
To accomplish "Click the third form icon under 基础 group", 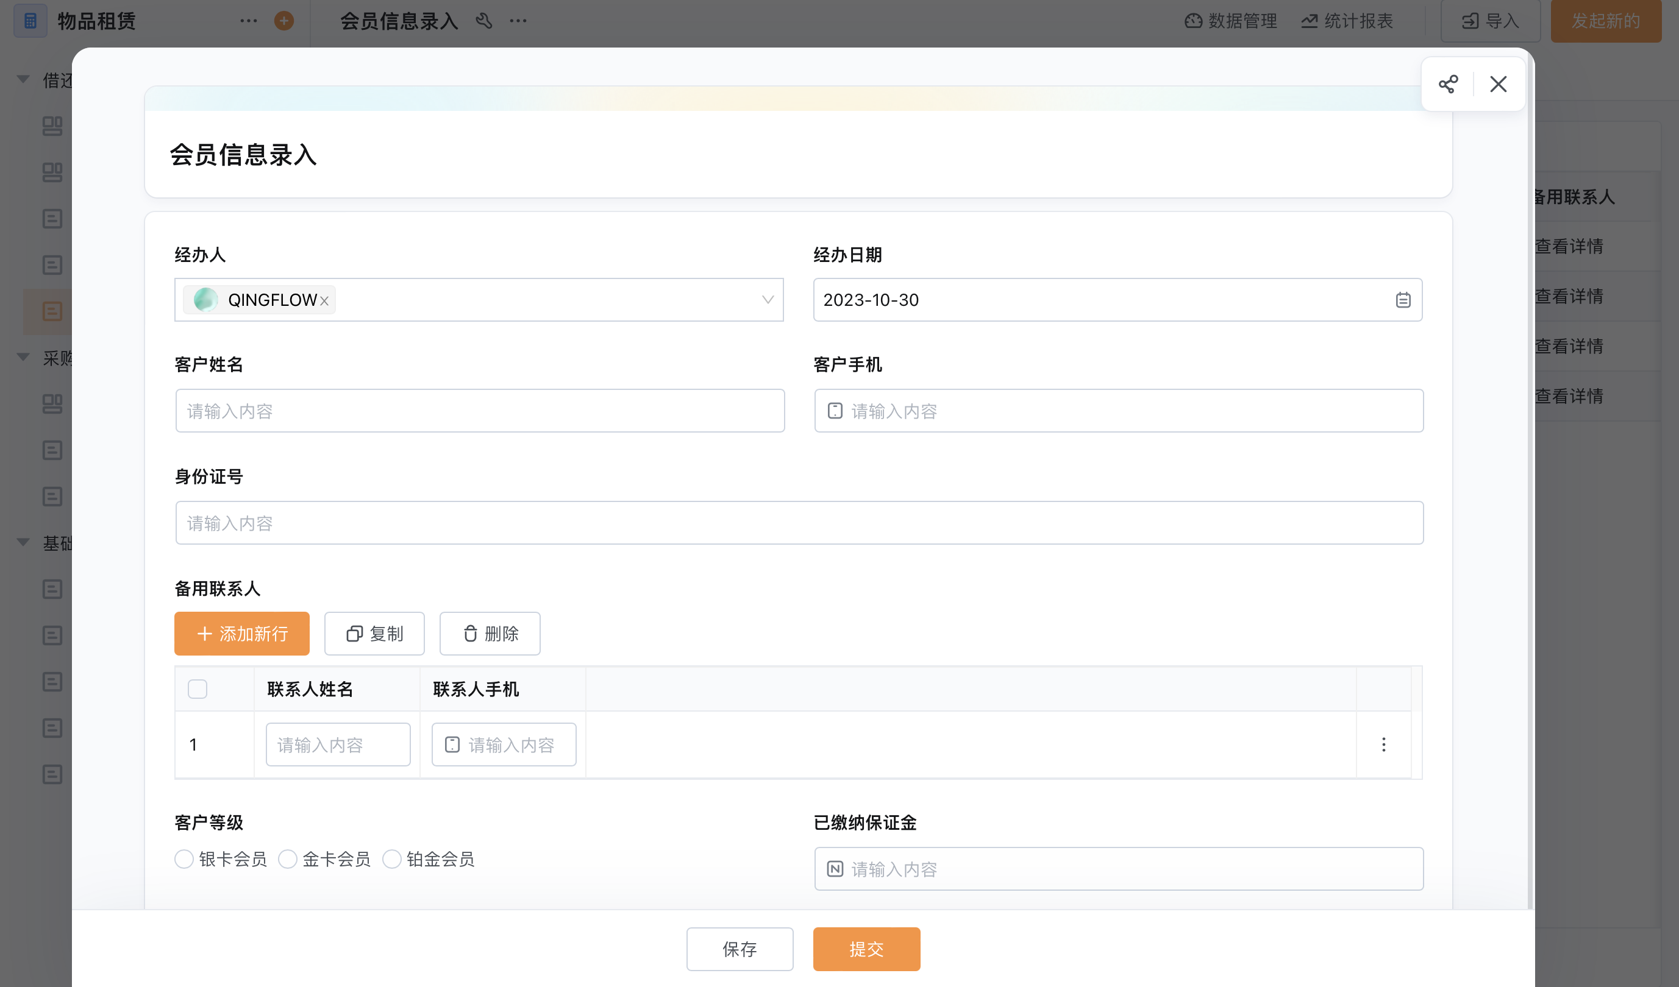I will 52,681.
